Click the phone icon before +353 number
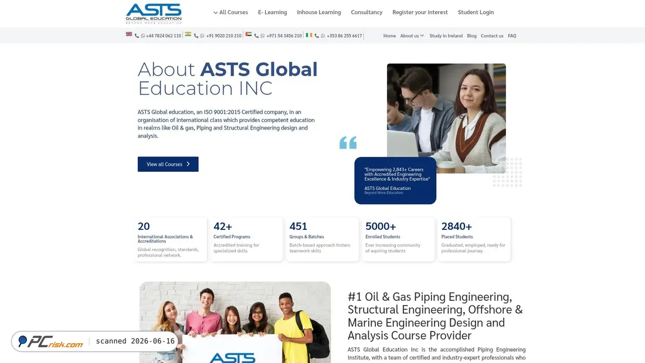 (x=317, y=36)
